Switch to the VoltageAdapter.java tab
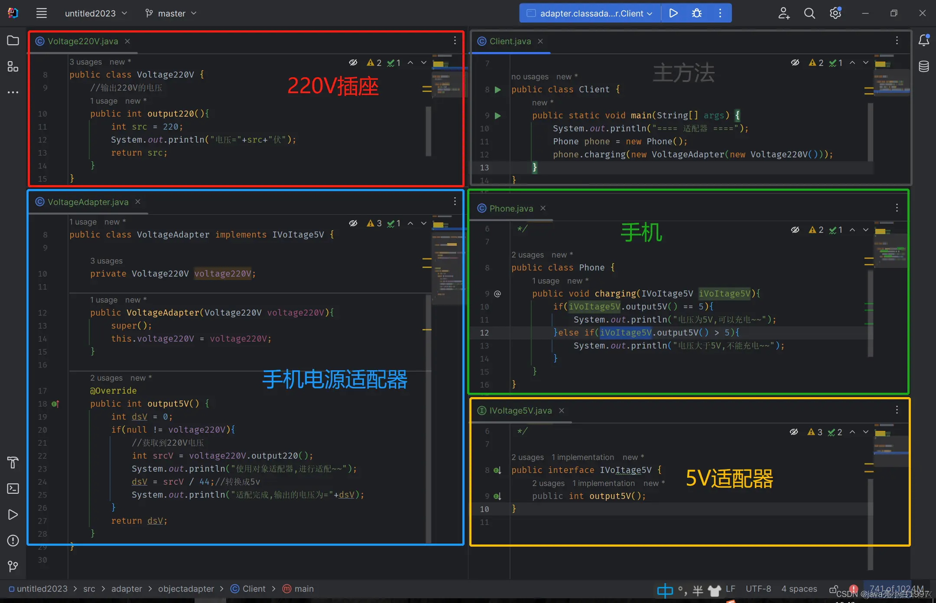 pyautogui.click(x=88, y=202)
